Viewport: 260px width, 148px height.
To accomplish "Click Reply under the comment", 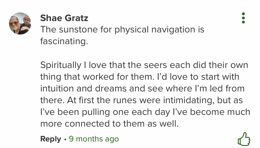I will (51, 139).
